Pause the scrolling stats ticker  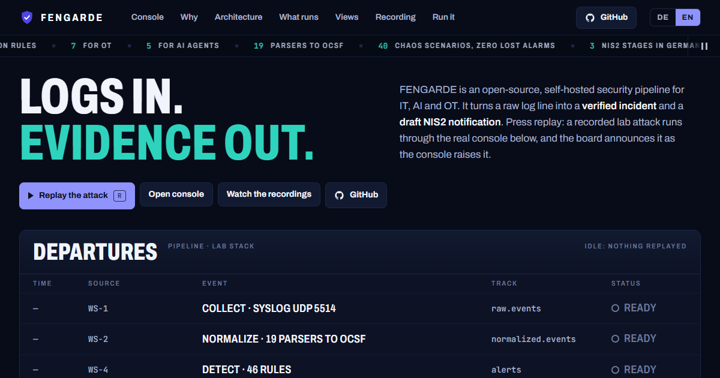click(x=705, y=46)
